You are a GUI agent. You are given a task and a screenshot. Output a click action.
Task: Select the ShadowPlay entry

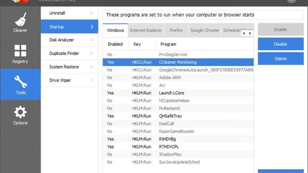click(178, 154)
